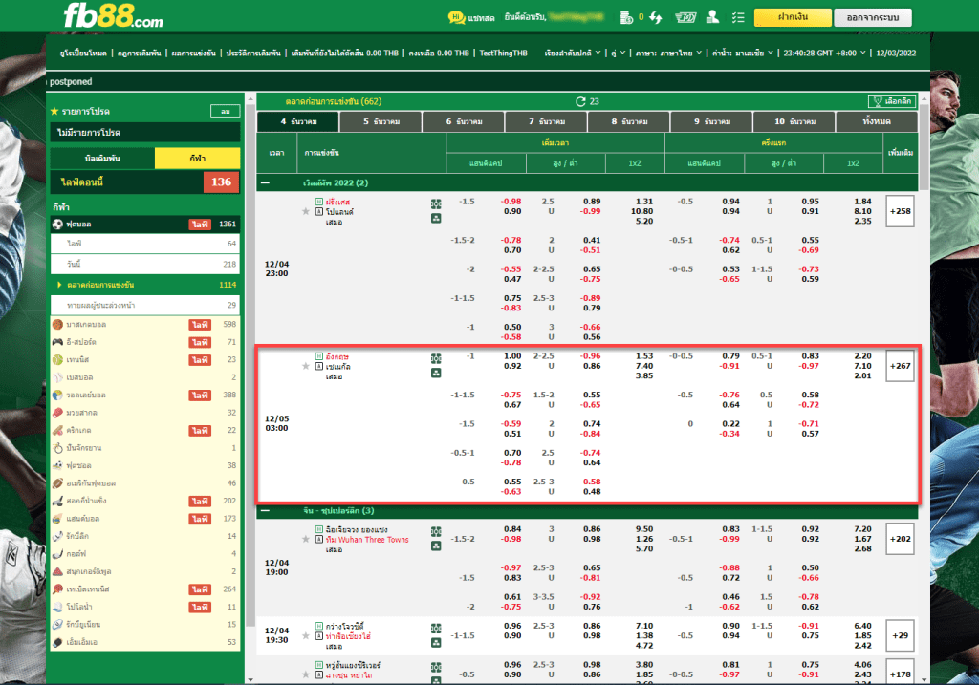Image resolution: width=979 pixels, height=685 pixels.
Task: Click the balance refresh arrows icon in header
Action: point(656,17)
